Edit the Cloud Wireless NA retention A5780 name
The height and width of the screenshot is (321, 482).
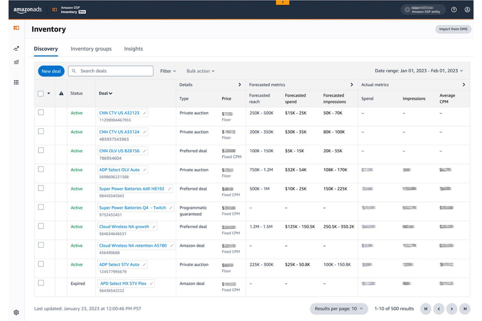coord(172,246)
